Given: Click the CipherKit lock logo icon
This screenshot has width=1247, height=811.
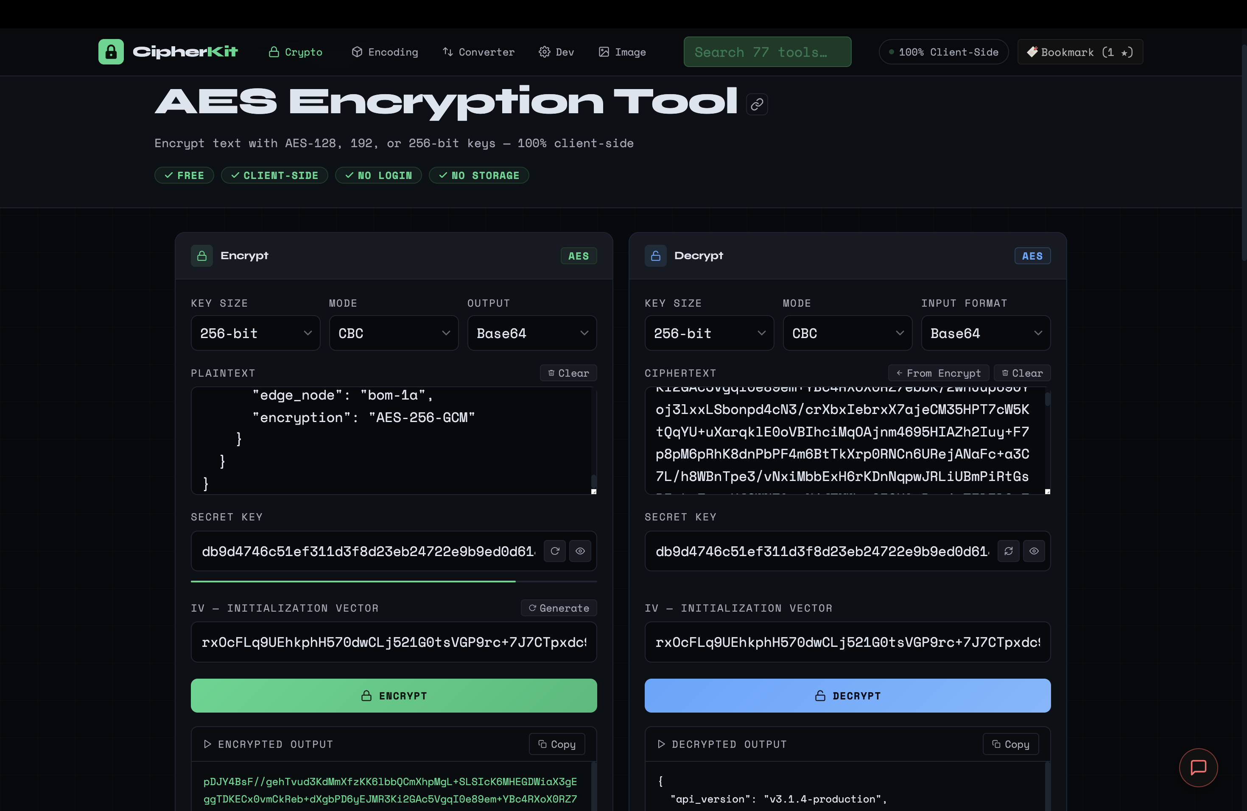Looking at the screenshot, I should coord(111,52).
